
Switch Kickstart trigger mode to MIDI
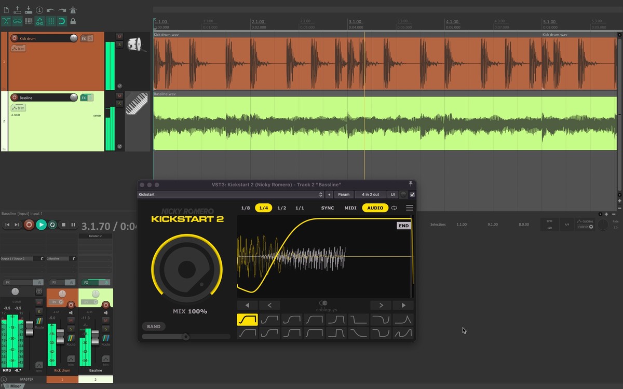[350, 208]
